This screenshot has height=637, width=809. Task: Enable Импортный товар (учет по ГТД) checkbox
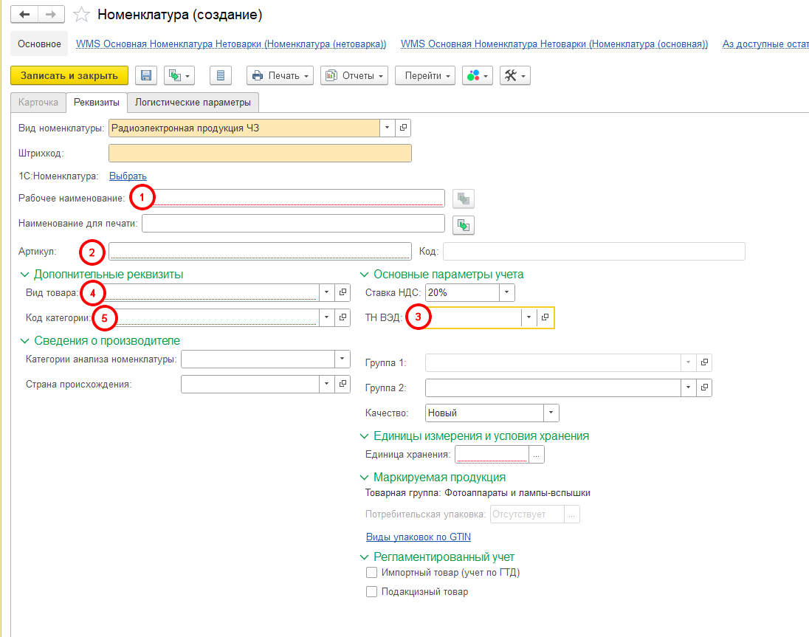tap(372, 573)
